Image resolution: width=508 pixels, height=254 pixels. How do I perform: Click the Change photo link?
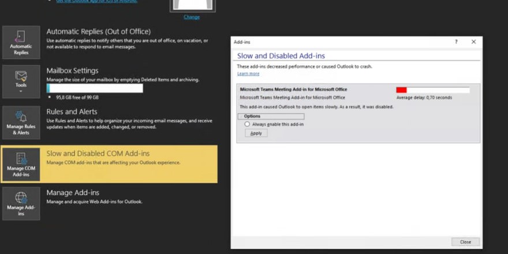[x=192, y=17]
